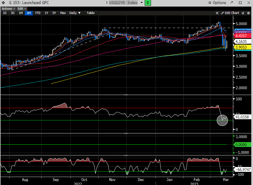This screenshot has width=253, height=185.
Task: Open the Daily periodicity dropdown
Action: [x=75, y=13]
